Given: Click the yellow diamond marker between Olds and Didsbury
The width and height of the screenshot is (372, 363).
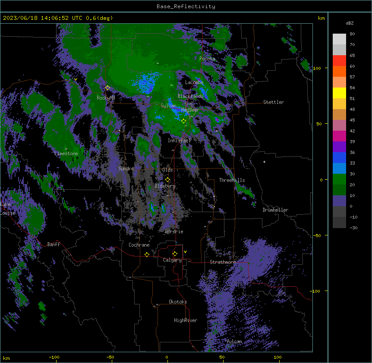Looking at the screenshot, I should click(x=167, y=180).
